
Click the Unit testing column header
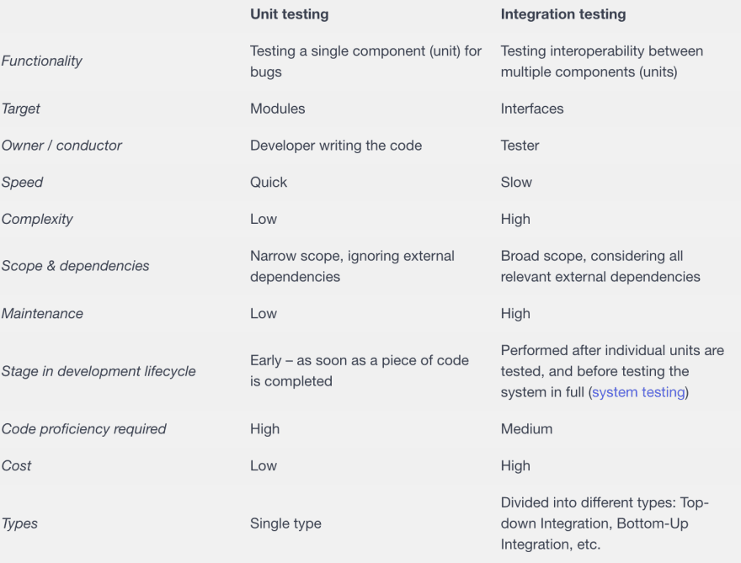[x=289, y=14]
